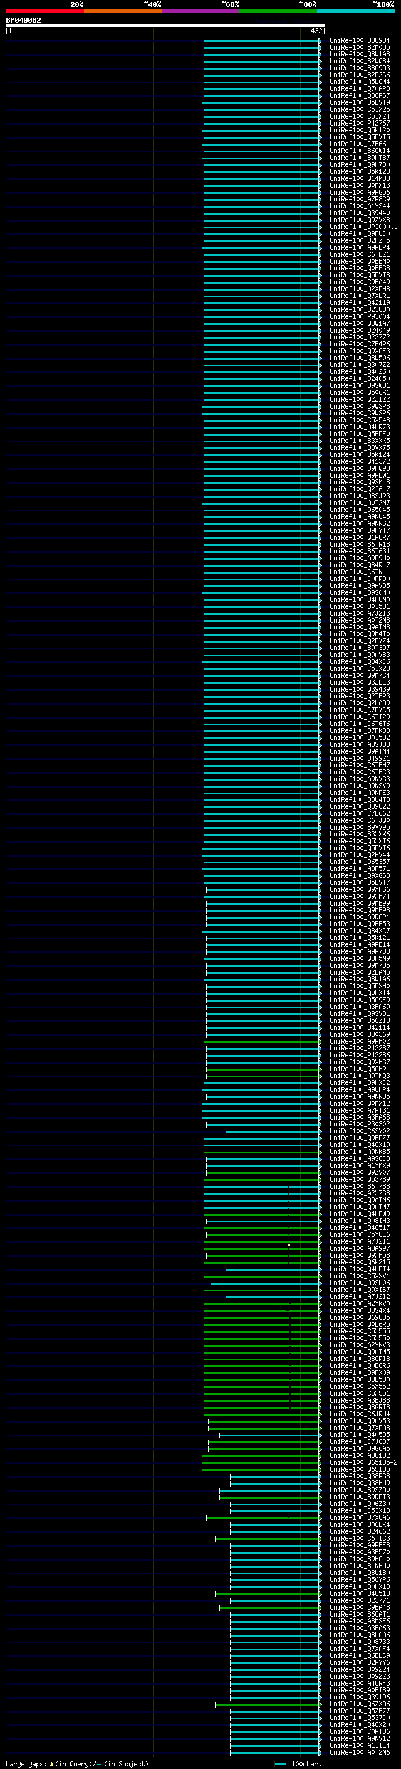Image resolution: width=401 pixels, height=1769 pixels.
Task: Select the UniRef100_A7J2I2 label
Action: pyautogui.click(x=359, y=1296)
